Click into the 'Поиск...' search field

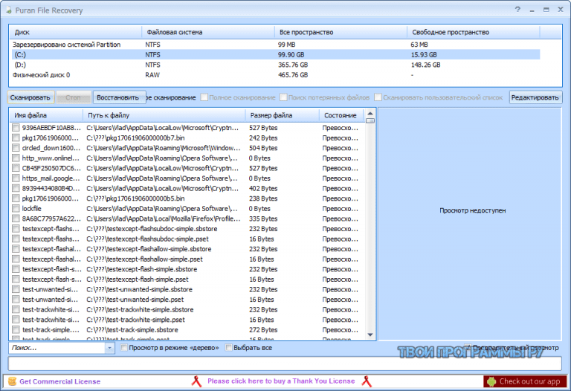pos(56,348)
